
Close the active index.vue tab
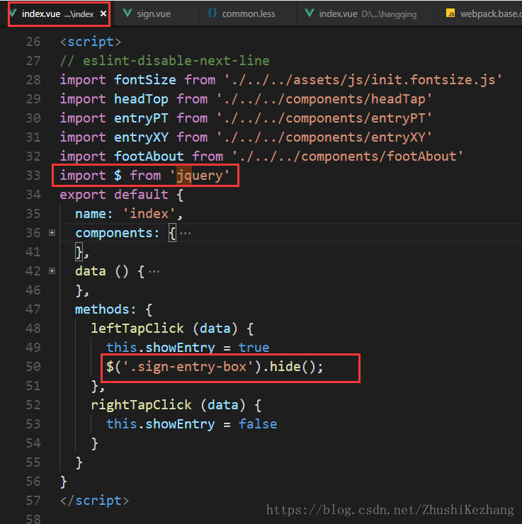[x=103, y=13]
